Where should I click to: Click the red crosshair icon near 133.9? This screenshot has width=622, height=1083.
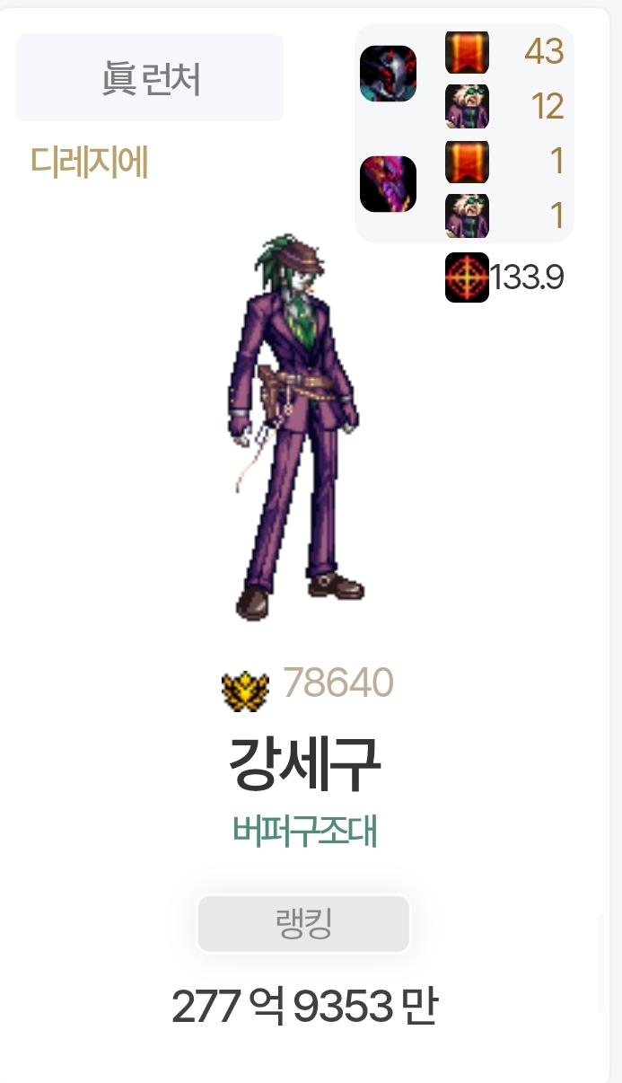coord(467,278)
